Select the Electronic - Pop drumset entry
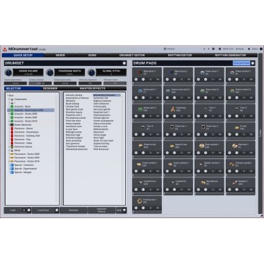This screenshot has width=264, height=264. point(22,140)
